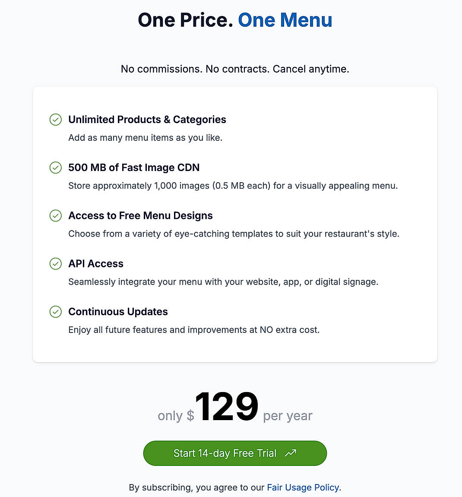Image resolution: width=462 pixels, height=497 pixels.
Task: Click the No commissions. No contracts. Cancel anytime. tagline
Action: [235, 69]
